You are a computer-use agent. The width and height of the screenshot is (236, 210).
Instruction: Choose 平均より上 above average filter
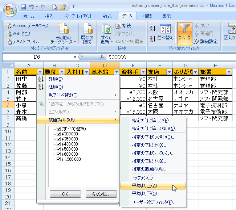tap(153, 186)
